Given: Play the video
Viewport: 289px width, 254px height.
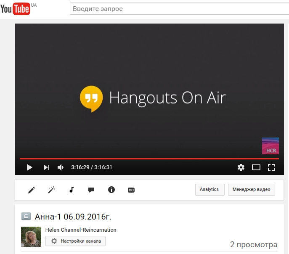Looking at the screenshot, I should (29, 167).
